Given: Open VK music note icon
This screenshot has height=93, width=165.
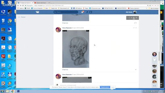Looking at the screenshot, I should click(x=87, y=12).
